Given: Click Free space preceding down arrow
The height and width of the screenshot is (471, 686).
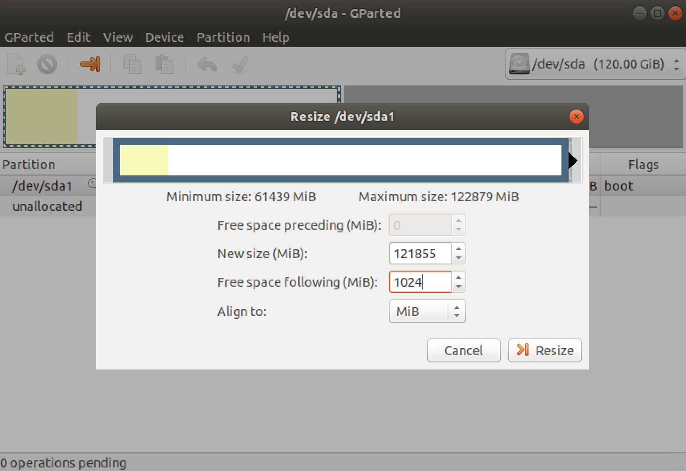Looking at the screenshot, I should click(458, 230).
